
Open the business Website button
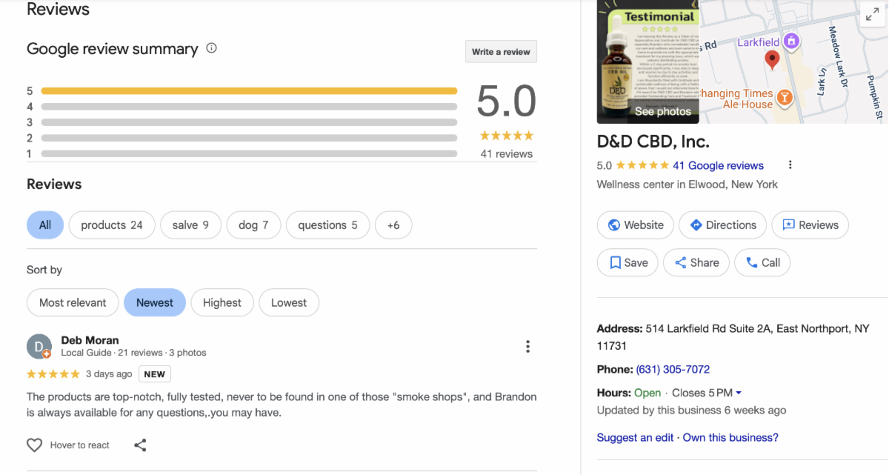tap(635, 225)
